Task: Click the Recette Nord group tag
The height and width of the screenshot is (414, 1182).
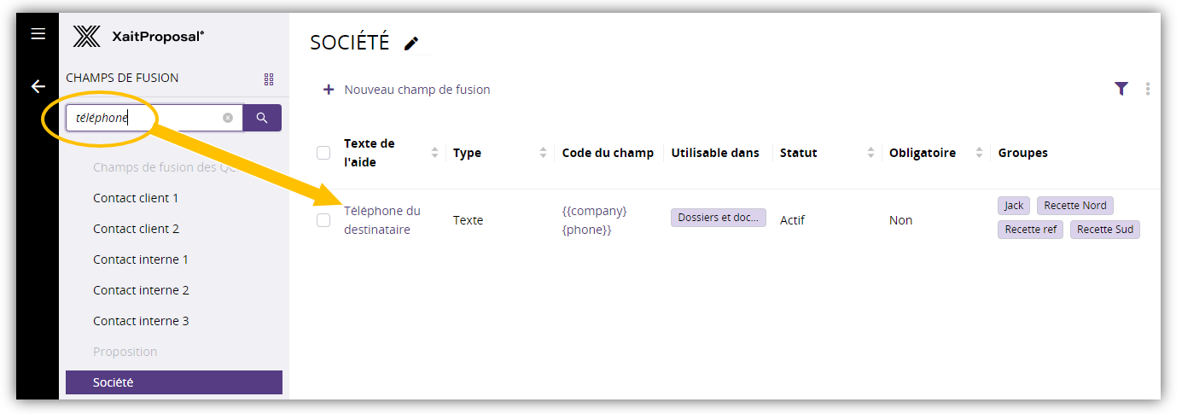Action: point(1074,206)
